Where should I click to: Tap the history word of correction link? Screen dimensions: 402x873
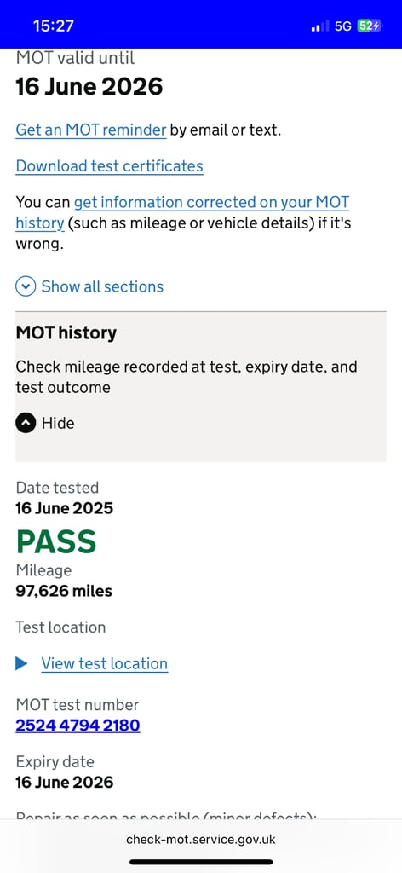coord(40,223)
